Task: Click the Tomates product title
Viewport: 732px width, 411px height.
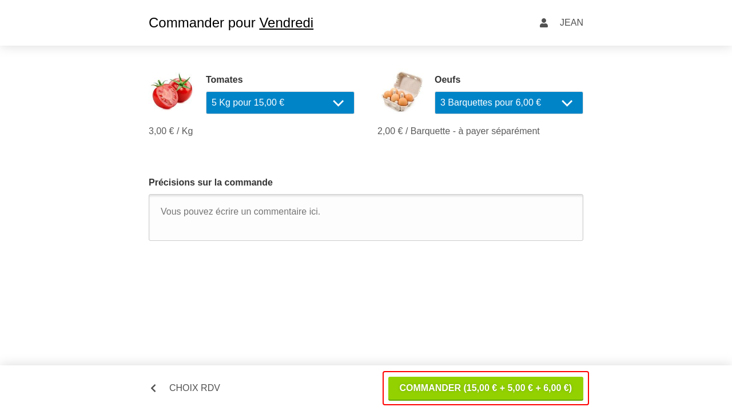Action: [x=224, y=80]
